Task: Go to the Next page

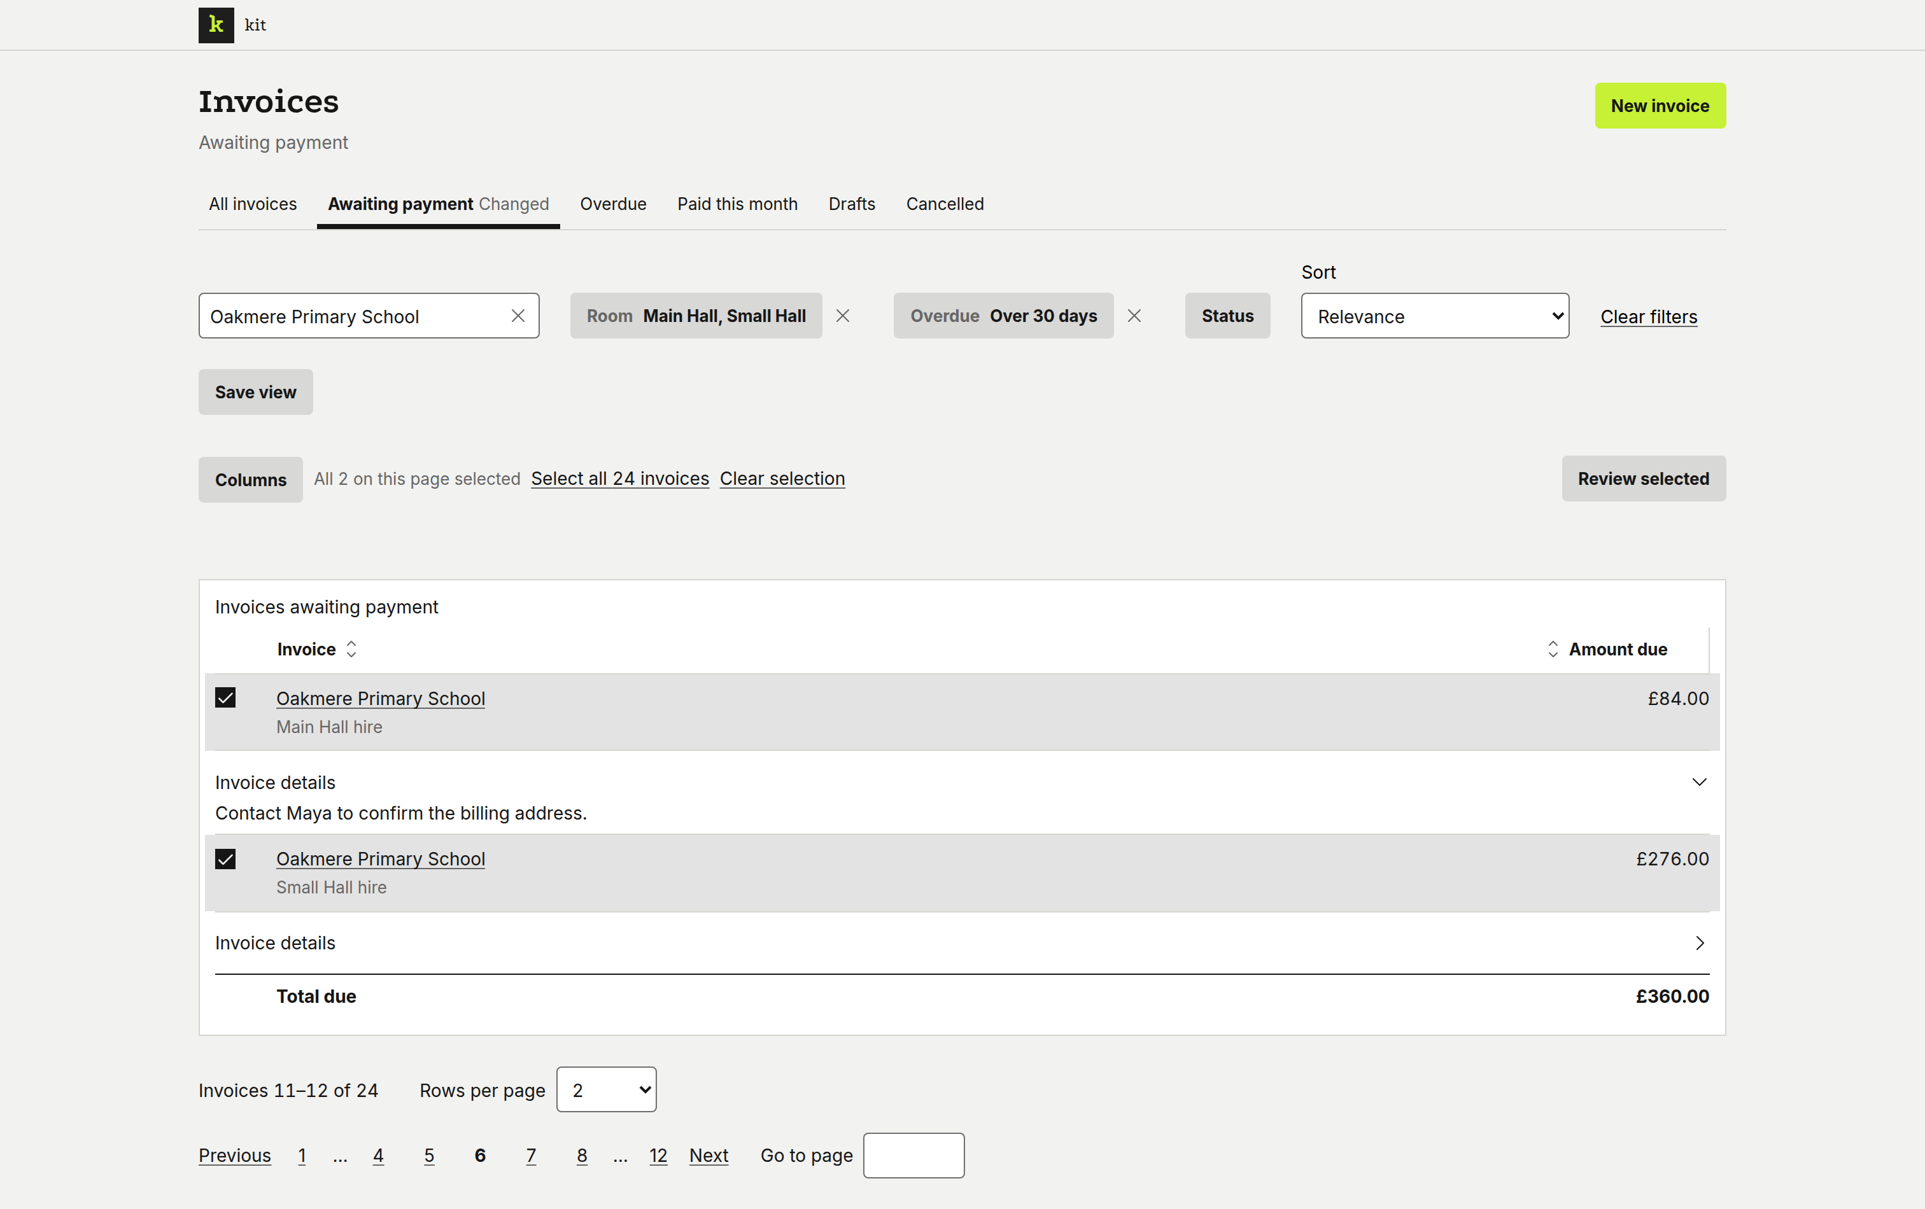Action: click(x=709, y=1156)
